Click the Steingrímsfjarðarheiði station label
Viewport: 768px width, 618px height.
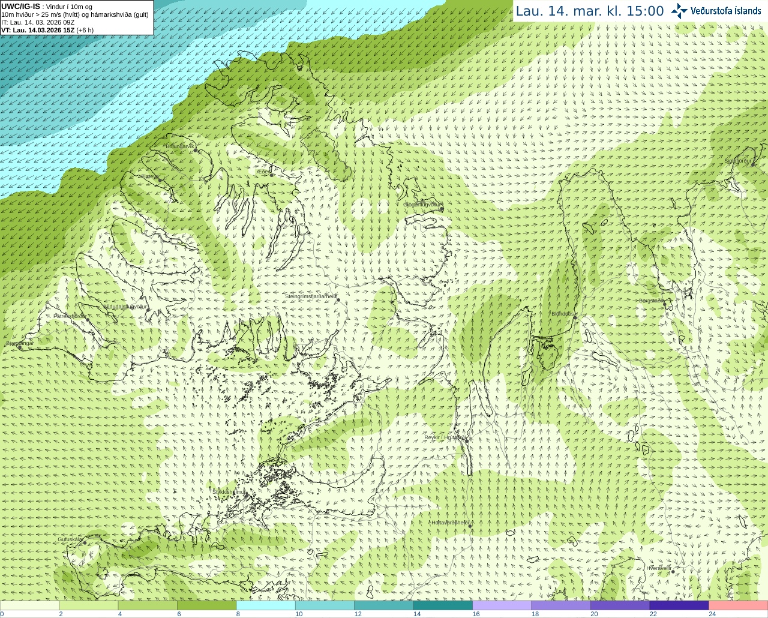pos(310,296)
